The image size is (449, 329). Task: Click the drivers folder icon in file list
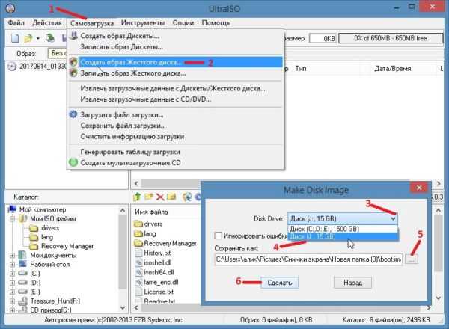click(138, 224)
